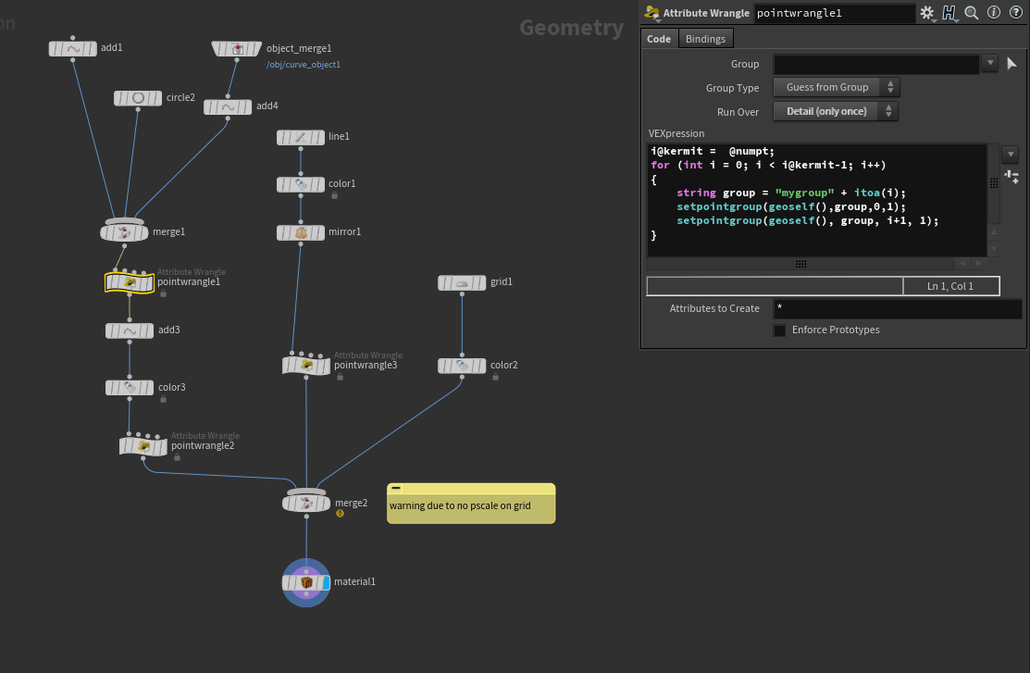
Task: Open the Run Over dropdown
Action: tap(836, 112)
